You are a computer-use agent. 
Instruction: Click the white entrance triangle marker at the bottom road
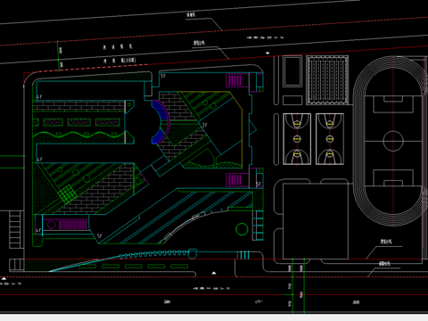(214, 273)
